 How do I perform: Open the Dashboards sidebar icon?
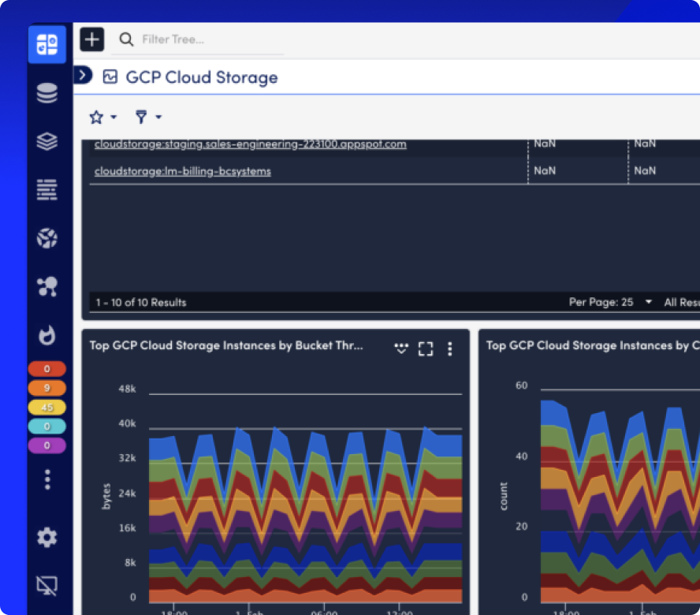coord(47,44)
